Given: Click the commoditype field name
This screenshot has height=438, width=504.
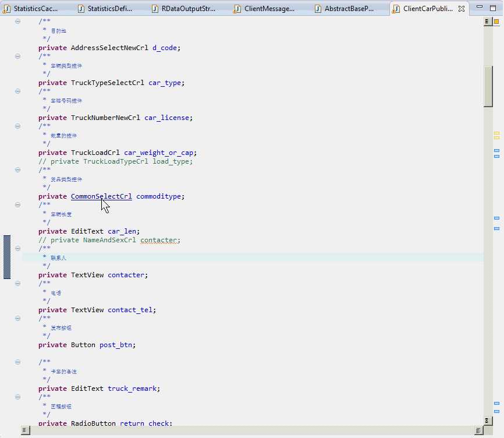Looking at the screenshot, I should coord(158,196).
